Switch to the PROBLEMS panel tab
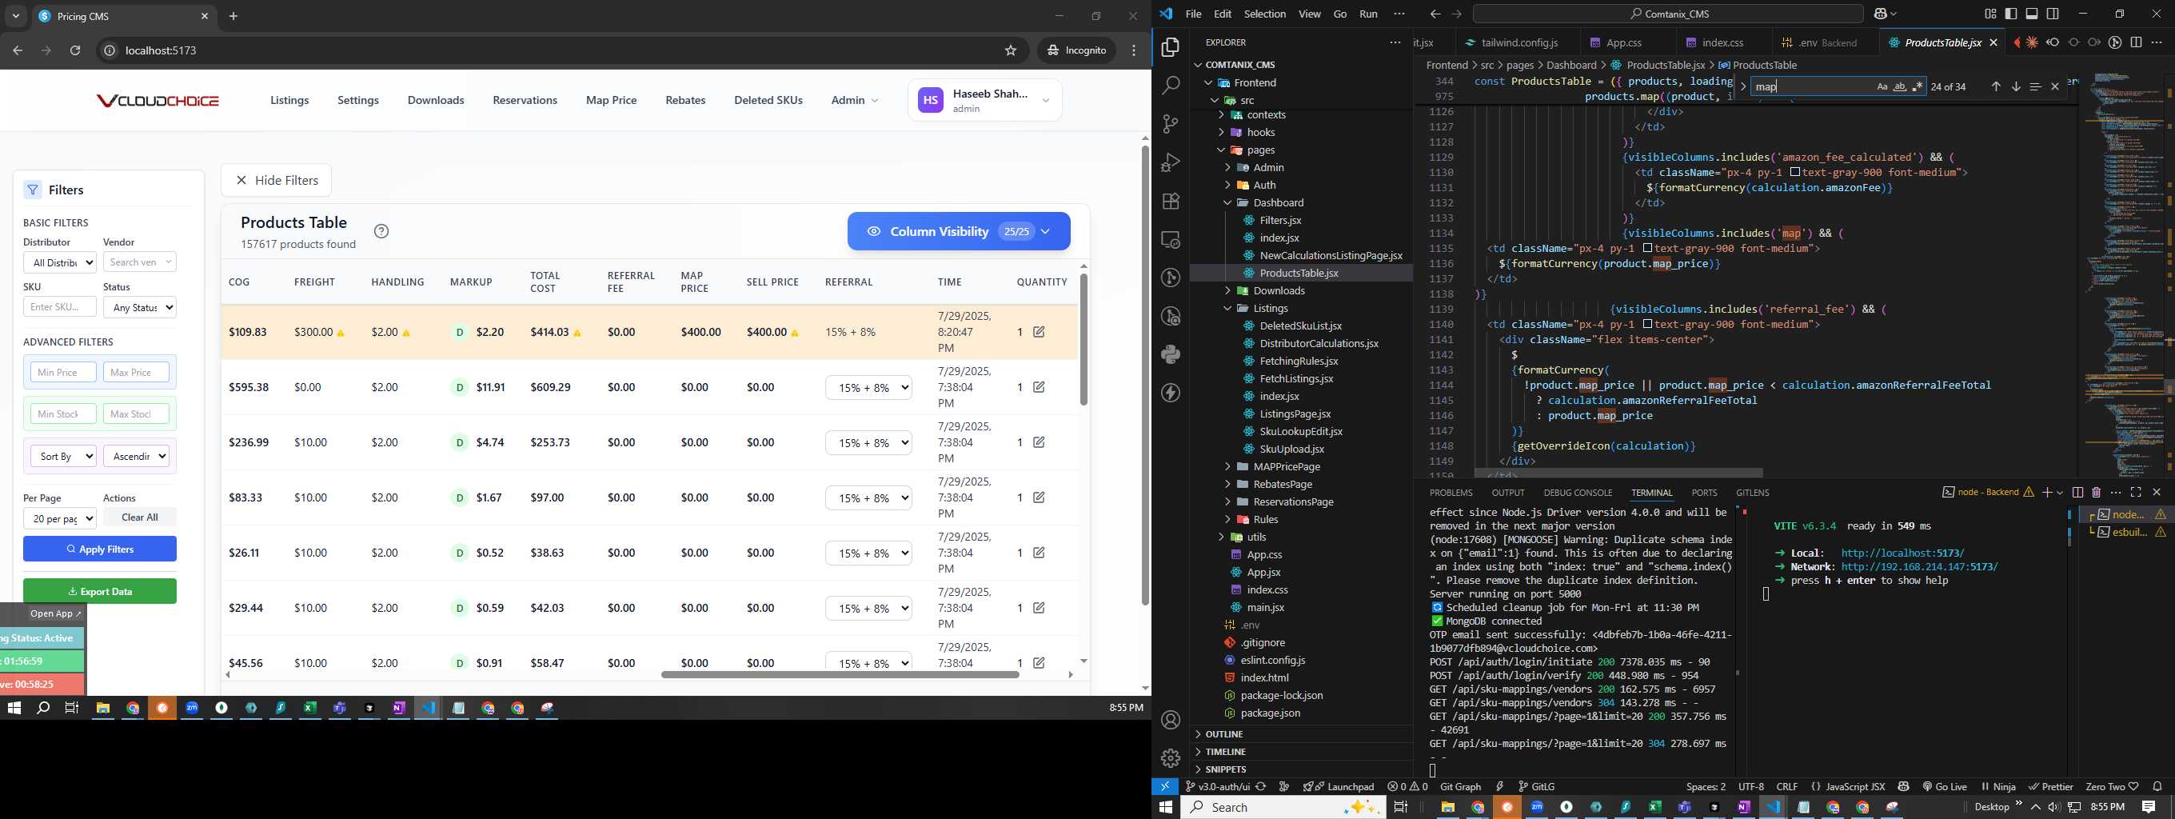This screenshot has height=819, width=2175. [1451, 492]
